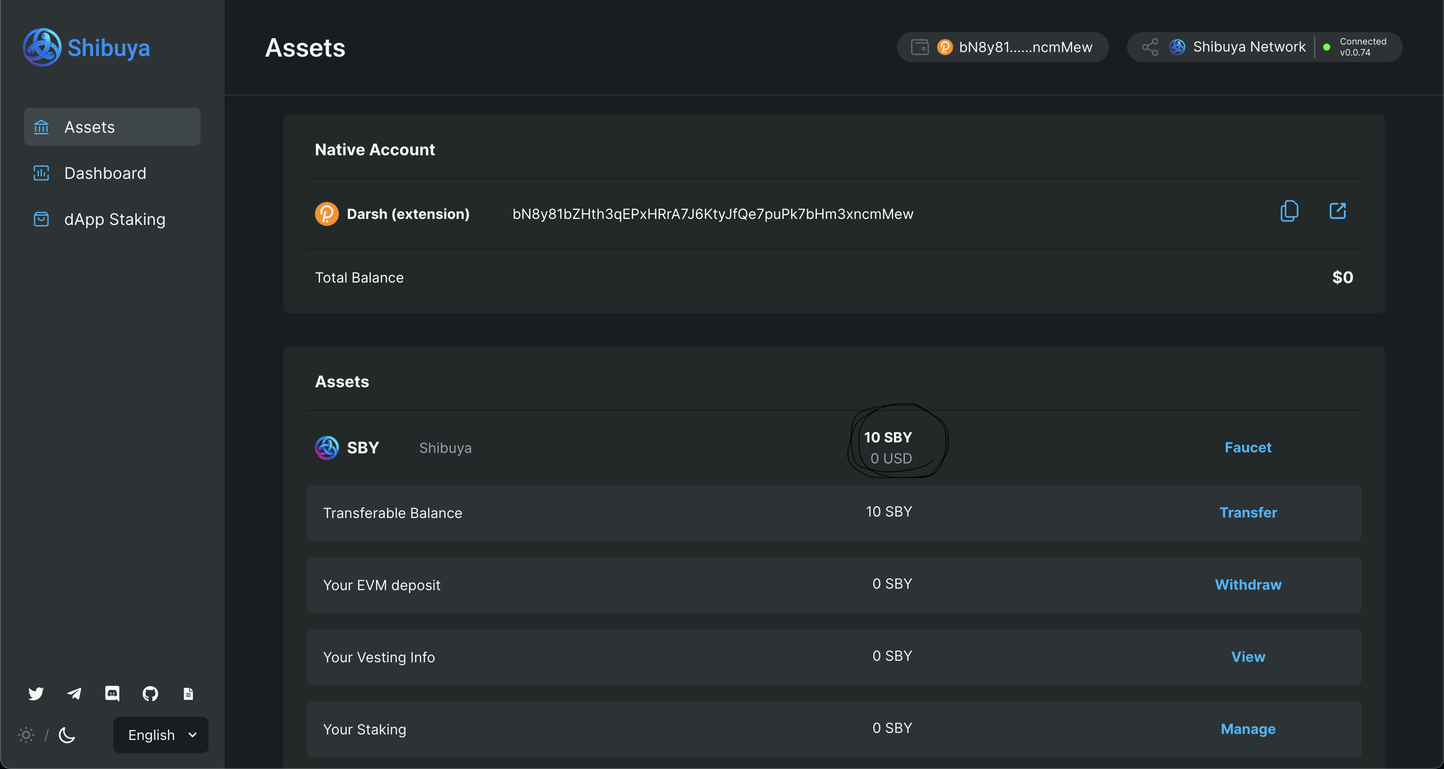The height and width of the screenshot is (769, 1444).
Task: Click the wallet icon in the header
Action: click(x=920, y=47)
